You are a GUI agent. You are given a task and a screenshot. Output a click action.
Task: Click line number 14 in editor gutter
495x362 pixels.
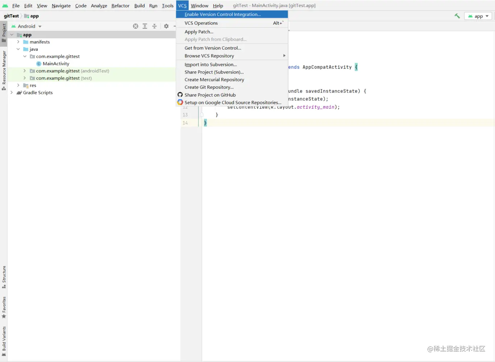(185, 123)
